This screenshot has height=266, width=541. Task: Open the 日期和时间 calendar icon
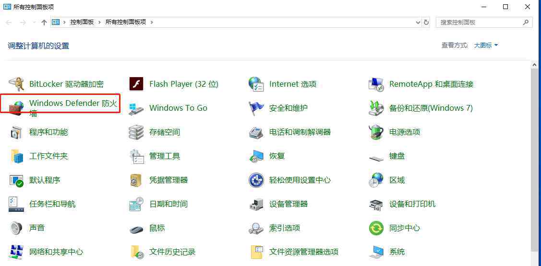[x=136, y=204]
